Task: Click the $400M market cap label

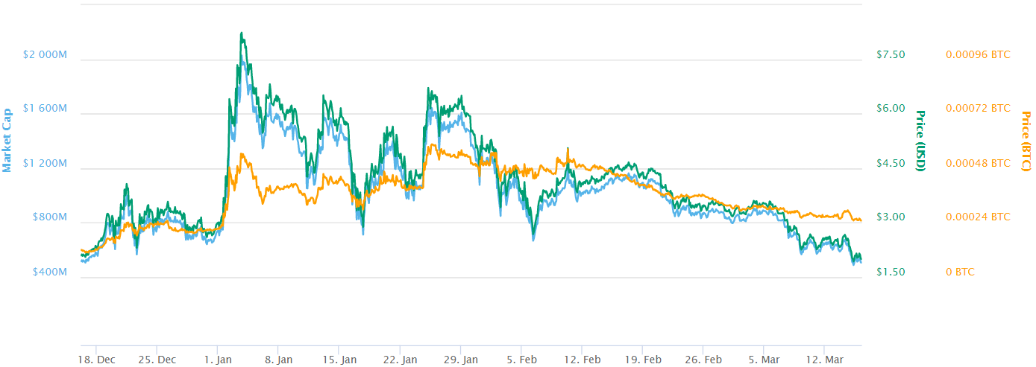Action: tap(50, 272)
